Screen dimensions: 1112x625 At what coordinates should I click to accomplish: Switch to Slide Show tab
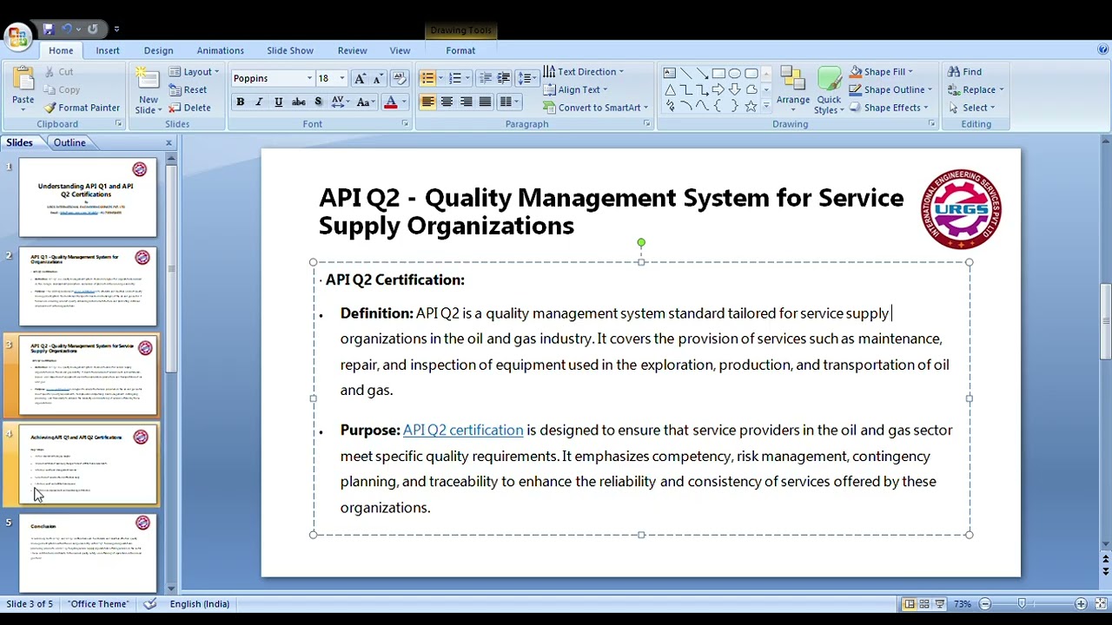(290, 50)
